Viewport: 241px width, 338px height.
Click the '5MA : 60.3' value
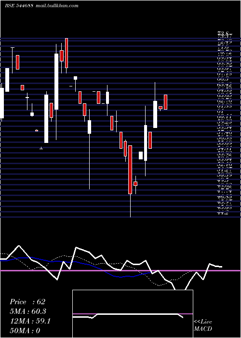click(28, 311)
